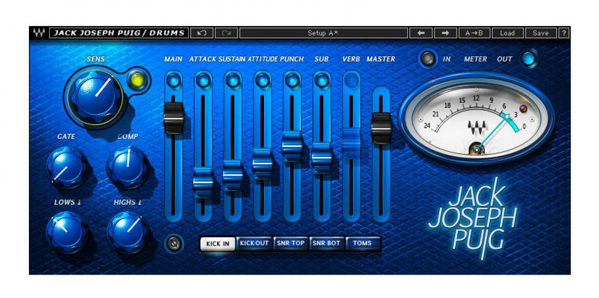Click the MASTER fader handle
The image size is (599, 298).
pos(381,128)
